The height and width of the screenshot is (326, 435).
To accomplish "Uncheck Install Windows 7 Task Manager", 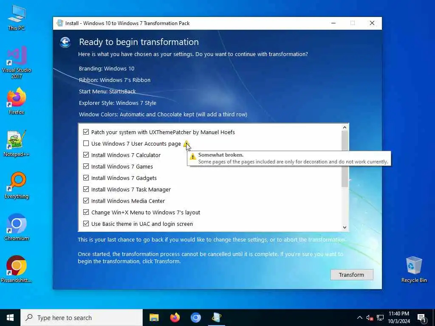I will coord(86,189).
